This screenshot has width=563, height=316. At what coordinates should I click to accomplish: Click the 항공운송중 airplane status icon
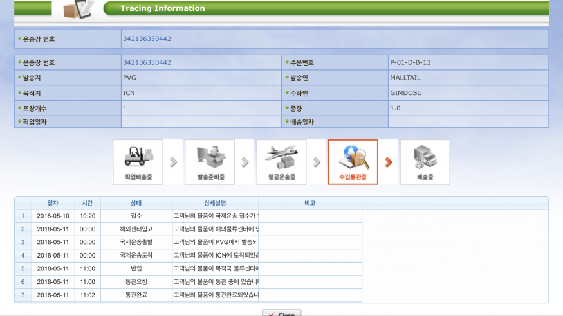pyautogui.click(x=281, y=162)
